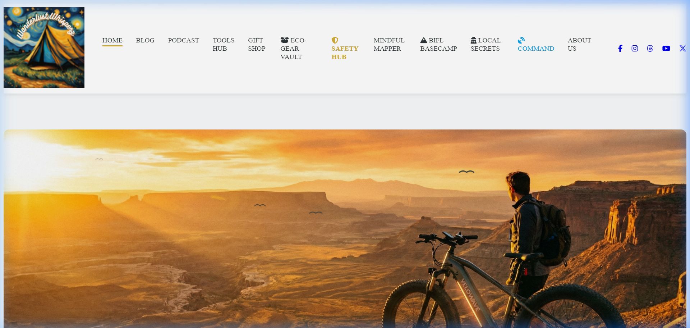Click the icon beside Local Secrets
This screenshot has width=690, height=328.
474,40
